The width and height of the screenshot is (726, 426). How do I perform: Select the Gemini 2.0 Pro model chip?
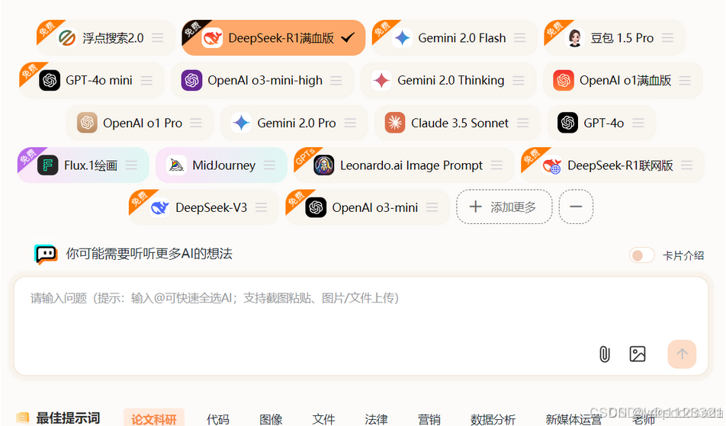click(294, 123)
